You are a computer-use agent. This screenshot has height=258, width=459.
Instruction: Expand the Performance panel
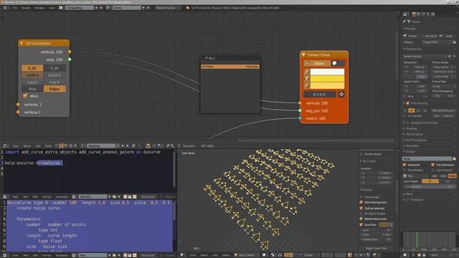click(x=404, y=134)
